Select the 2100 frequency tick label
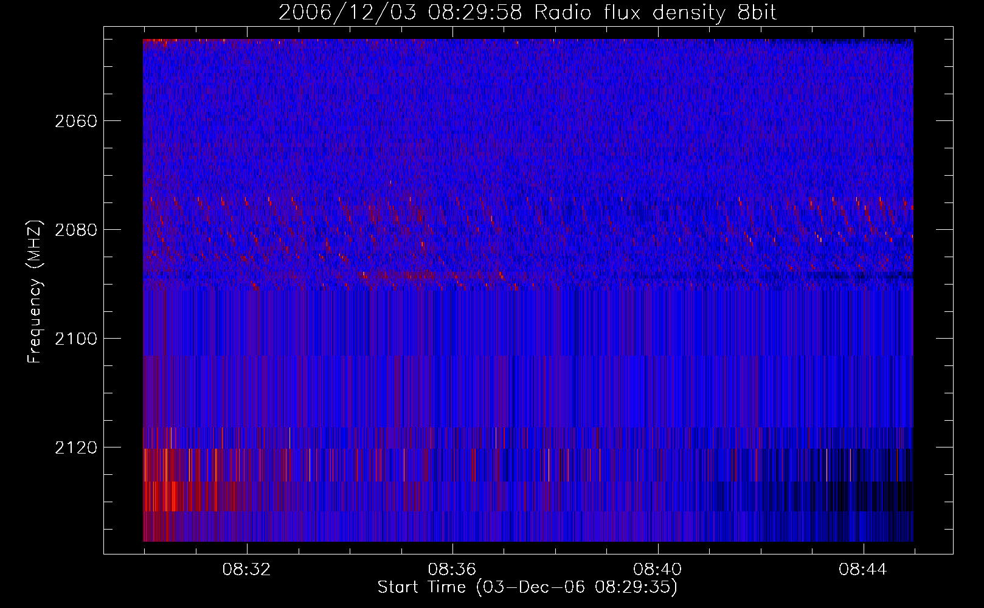984x608 pixels. [76, 339]
